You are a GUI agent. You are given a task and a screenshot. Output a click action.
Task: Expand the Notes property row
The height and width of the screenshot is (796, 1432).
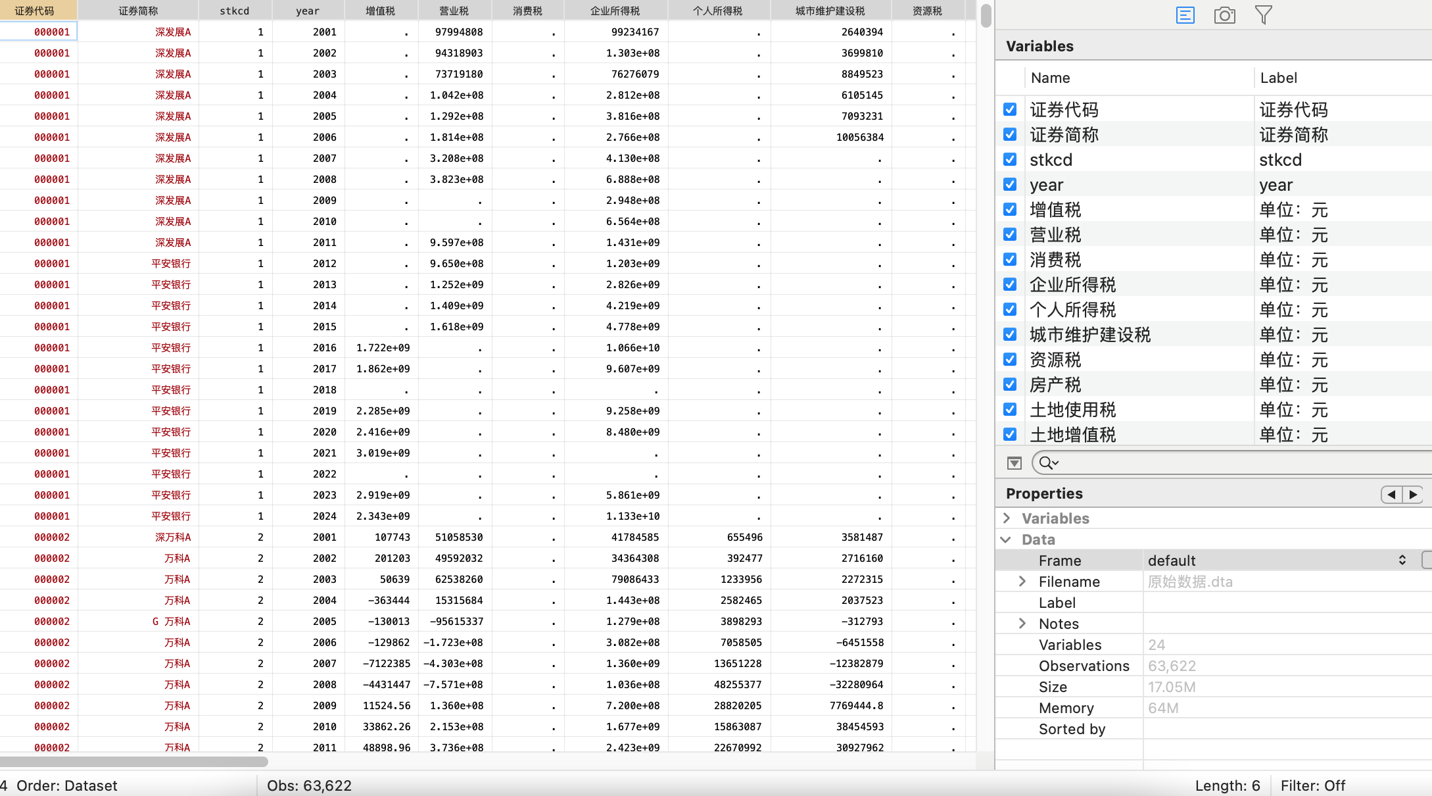click(1022, 624)
